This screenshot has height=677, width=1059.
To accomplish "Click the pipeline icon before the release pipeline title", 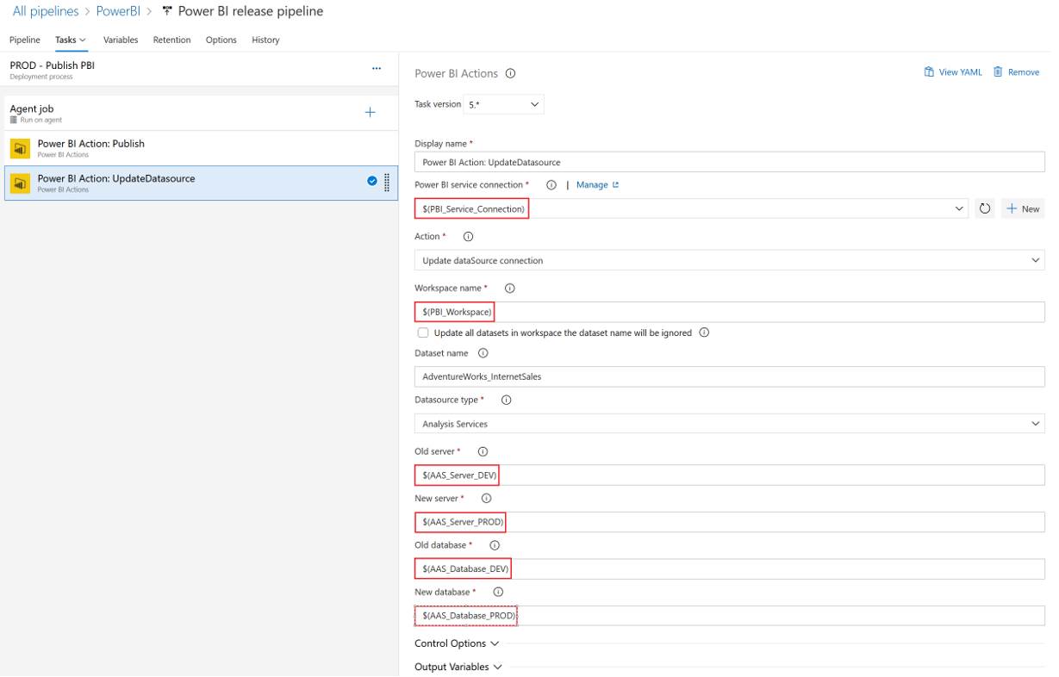I will tap(167, 12).
